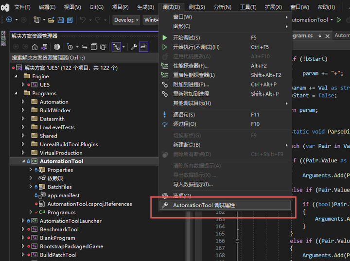
Task: Expand the Properties folder under AutomationTool
Action: coord(31,170)
